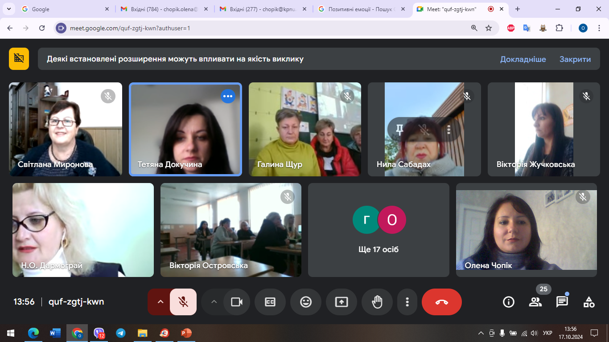The width and height of the screenshot is (609, 342).
Task: Toggle the camera on or off
Action: (236, 302)
